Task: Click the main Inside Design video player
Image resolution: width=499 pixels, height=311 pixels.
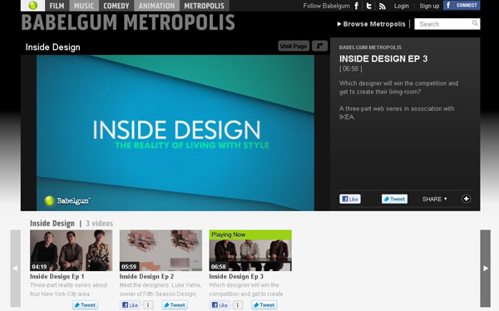Action: click(175, 133)
